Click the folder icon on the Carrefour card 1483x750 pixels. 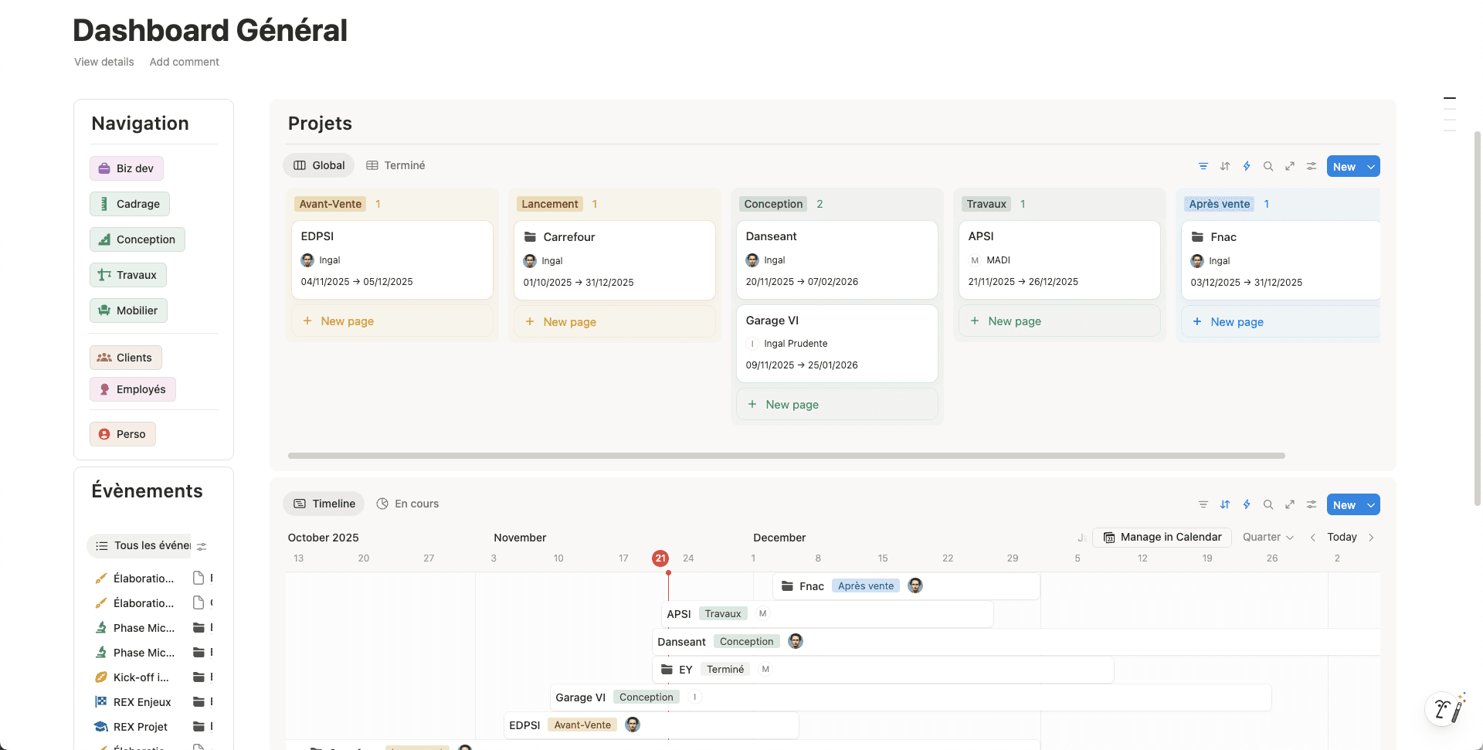pos(529,236)
